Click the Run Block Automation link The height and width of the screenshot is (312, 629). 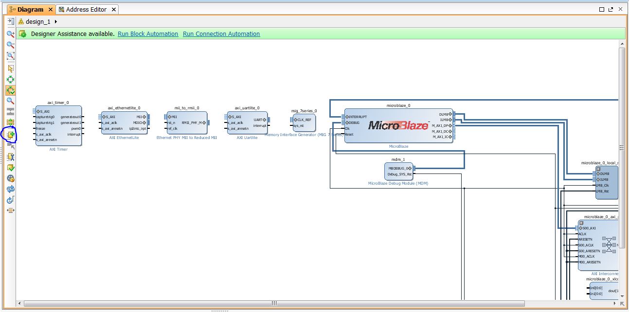pos(148,34)
